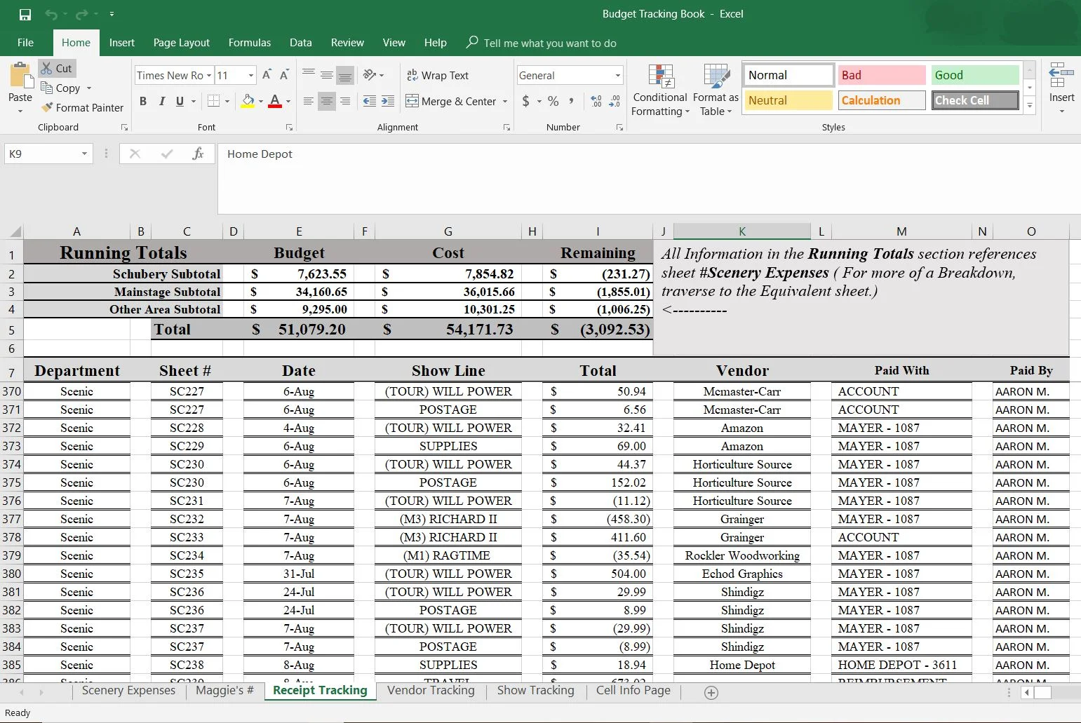
Task: Toggle Italic formatting
Action: point(161,101)
